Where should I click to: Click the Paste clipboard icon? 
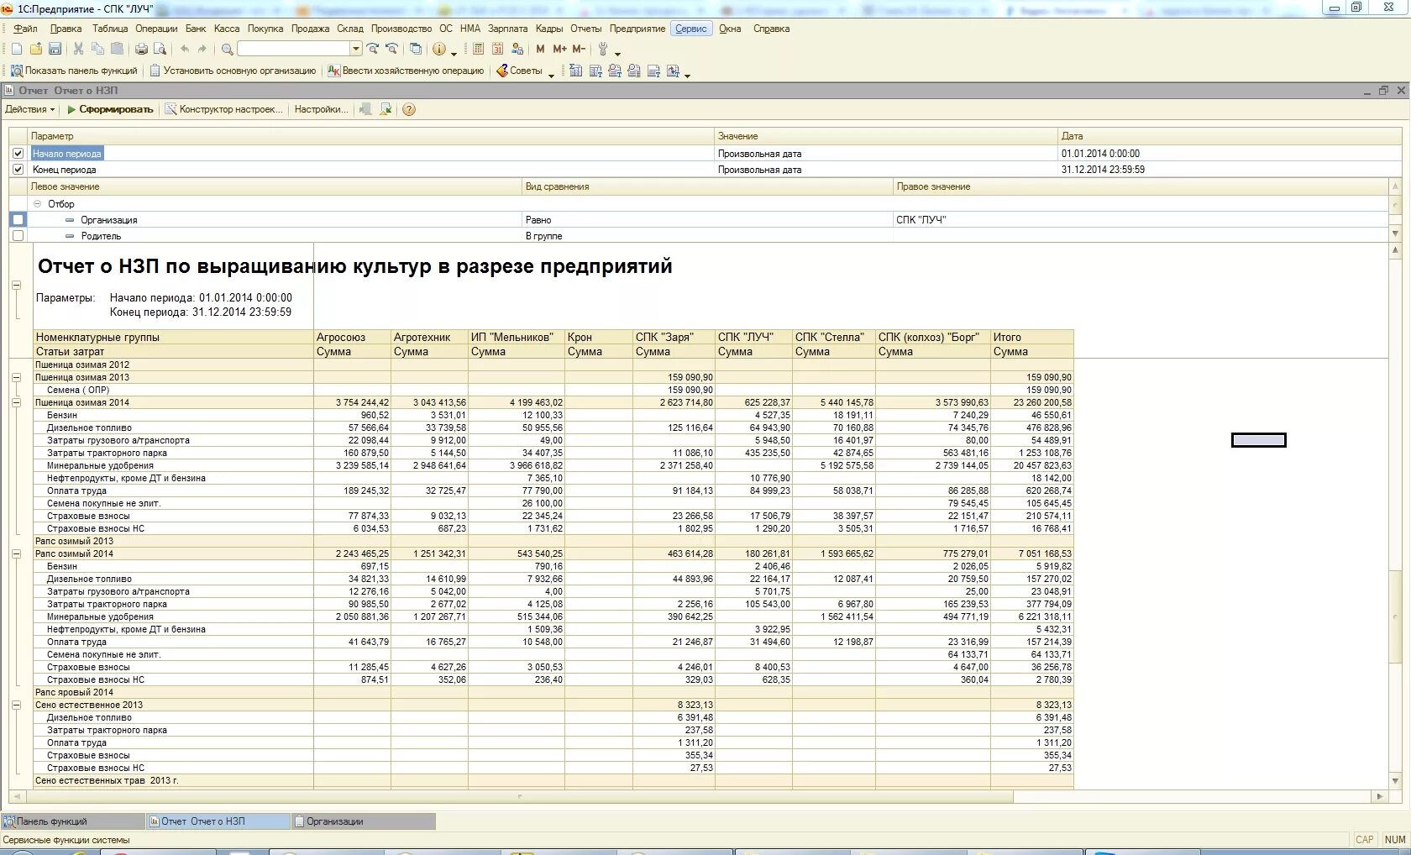(117, 50)
